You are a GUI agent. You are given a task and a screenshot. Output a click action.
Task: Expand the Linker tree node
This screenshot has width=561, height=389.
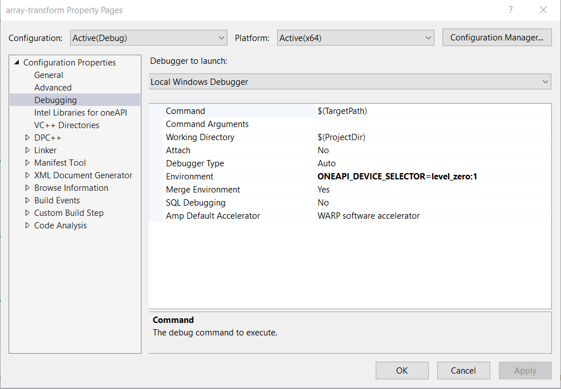tap(28, 150)
